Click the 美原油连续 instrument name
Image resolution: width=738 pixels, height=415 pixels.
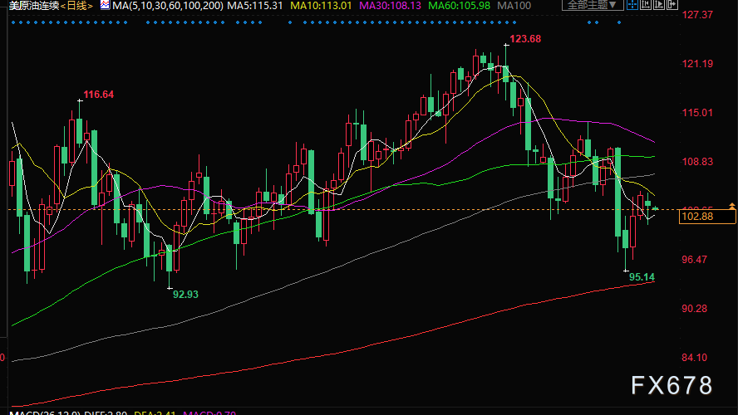[34, 6]
